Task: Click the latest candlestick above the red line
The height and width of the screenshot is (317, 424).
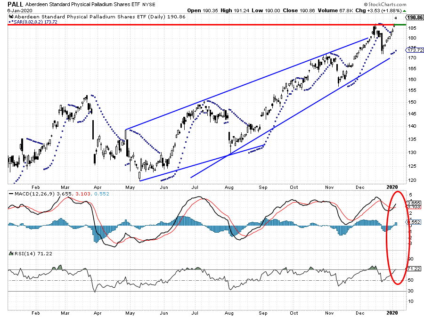Action: [x=396, y=17]
